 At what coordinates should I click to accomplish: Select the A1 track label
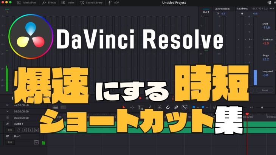click(8, 124)
